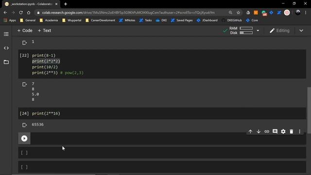
Task: Click the orange extension icon
Action: [x=256, y=13]
